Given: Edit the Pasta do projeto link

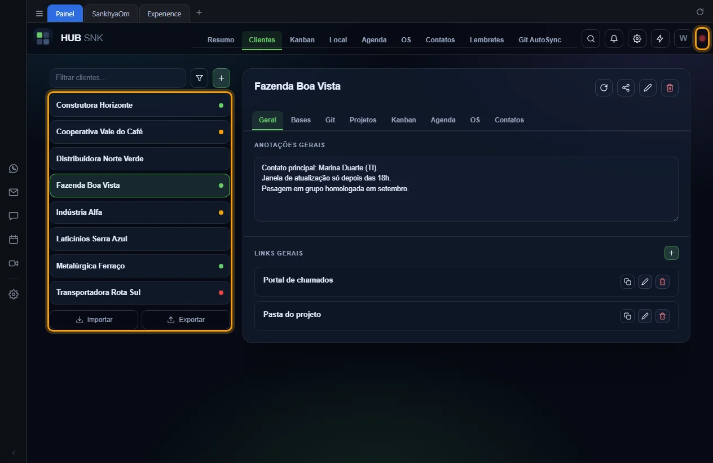Looking at the screenshot, I should pos(645,316).
